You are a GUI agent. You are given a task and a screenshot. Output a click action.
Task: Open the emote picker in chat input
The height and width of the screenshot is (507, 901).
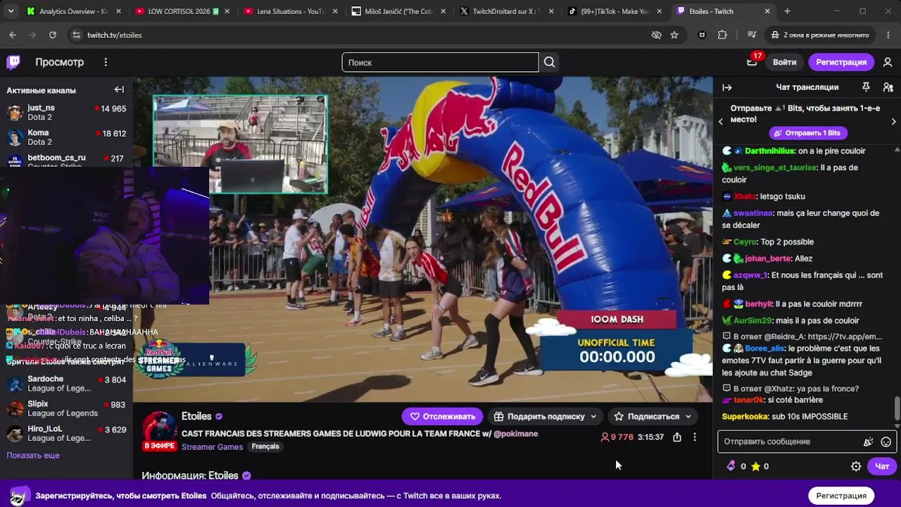(x=886, y=442)
